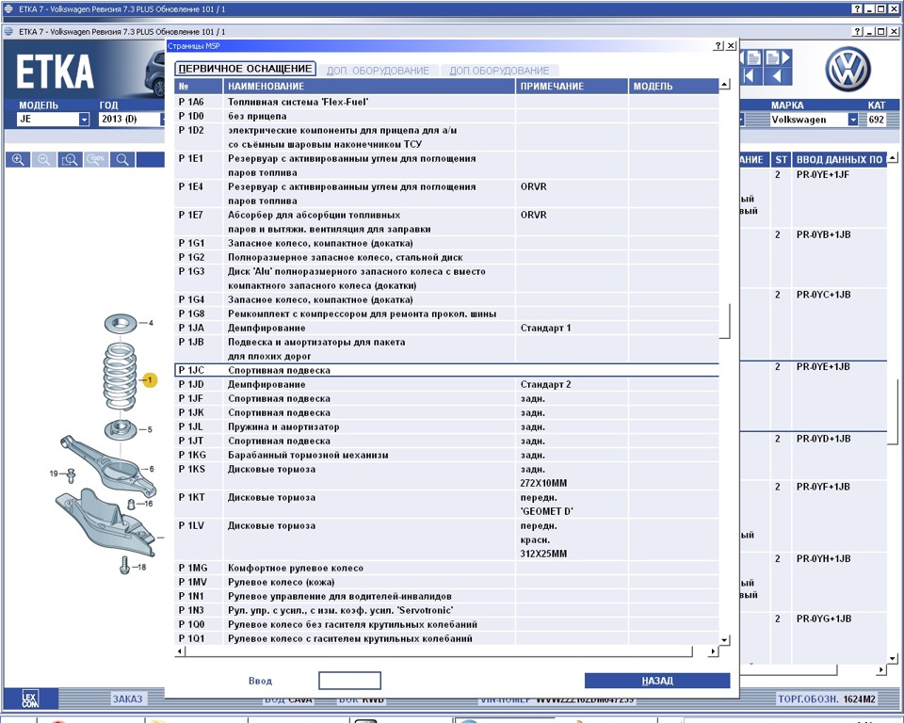
Task: Jump to first page arrow icon
Action: pyautogui.click(x=751, y=76)
